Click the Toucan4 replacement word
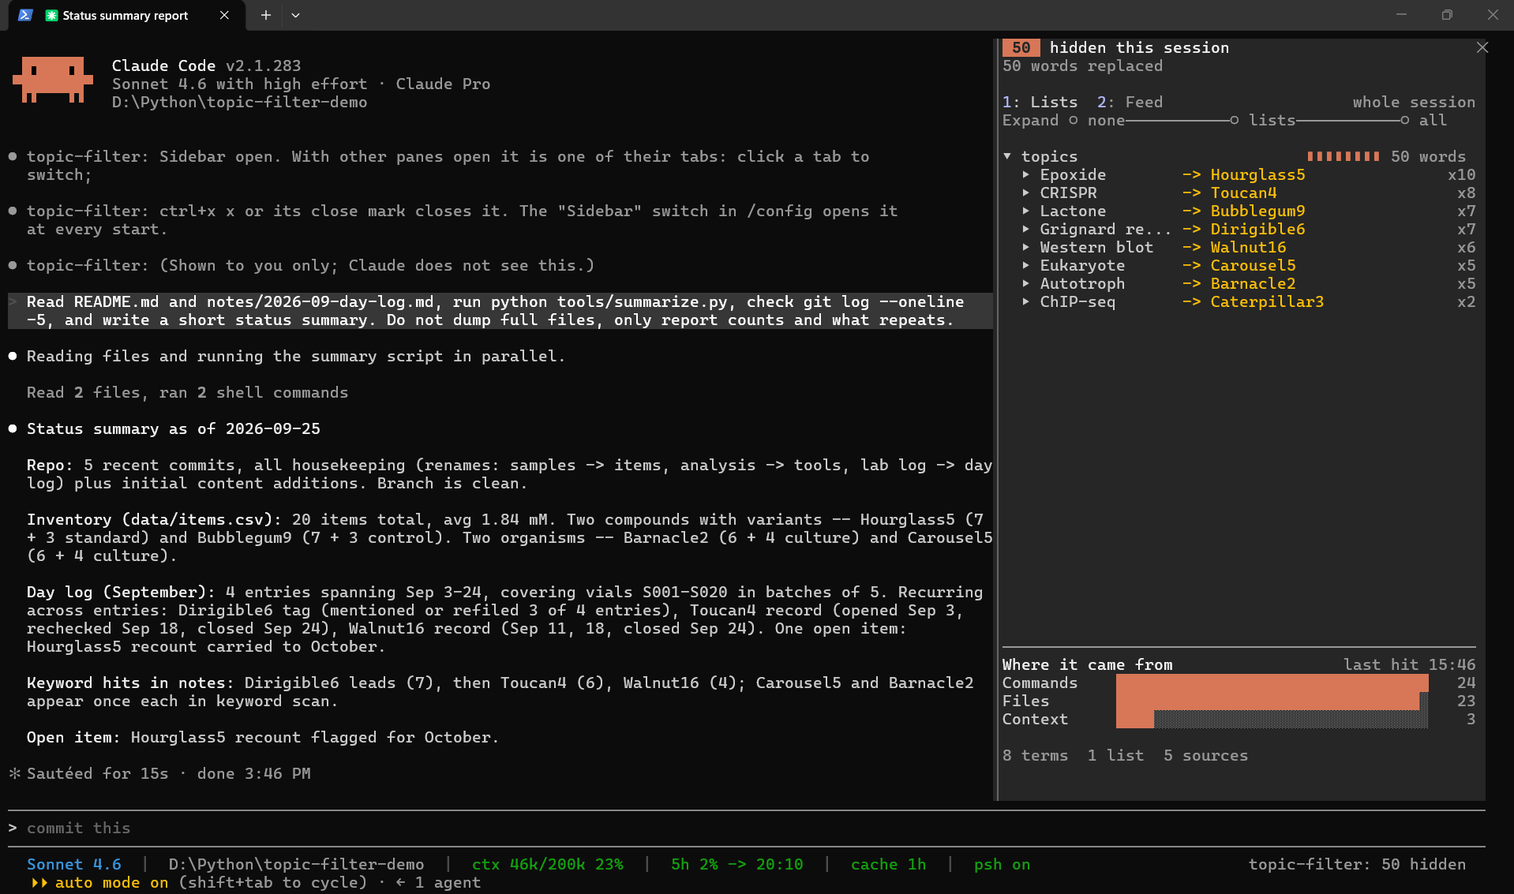This screenshot has height=894, width=1514. click(1243, 193)
